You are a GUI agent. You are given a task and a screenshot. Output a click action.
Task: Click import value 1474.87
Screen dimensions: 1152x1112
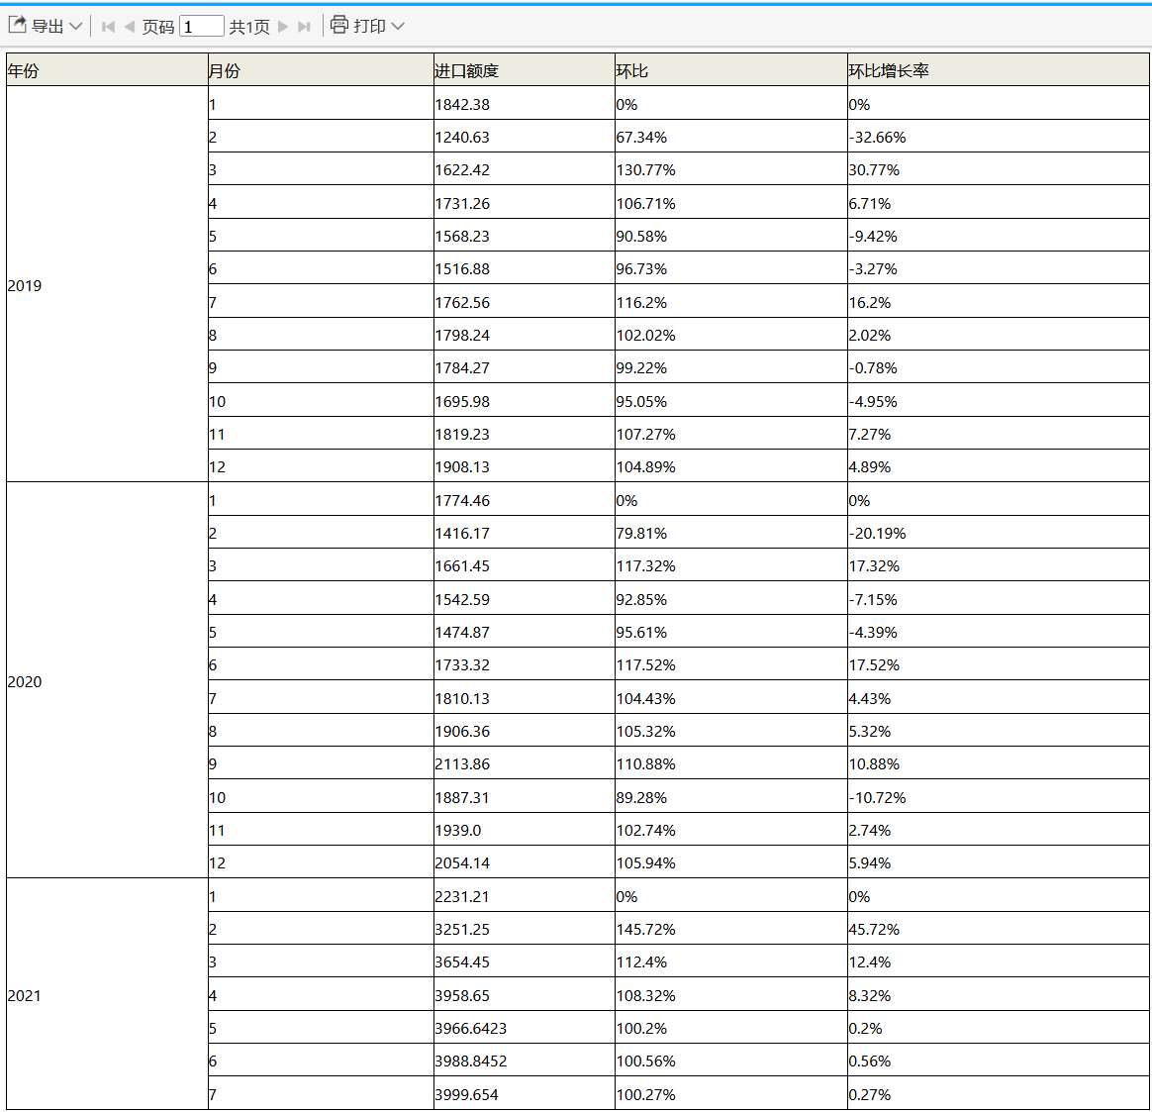525,632
